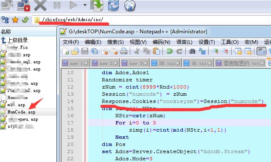Click the 名称 column header
This screenshot has height=162, width=271.
6,32
